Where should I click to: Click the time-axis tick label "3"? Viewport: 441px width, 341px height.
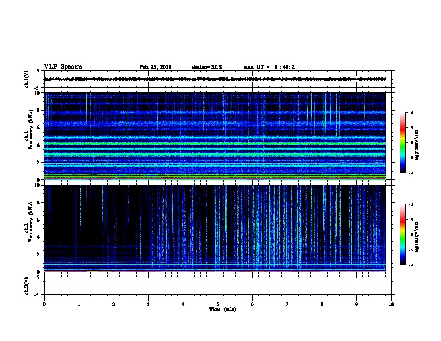(x=148, y=304)
